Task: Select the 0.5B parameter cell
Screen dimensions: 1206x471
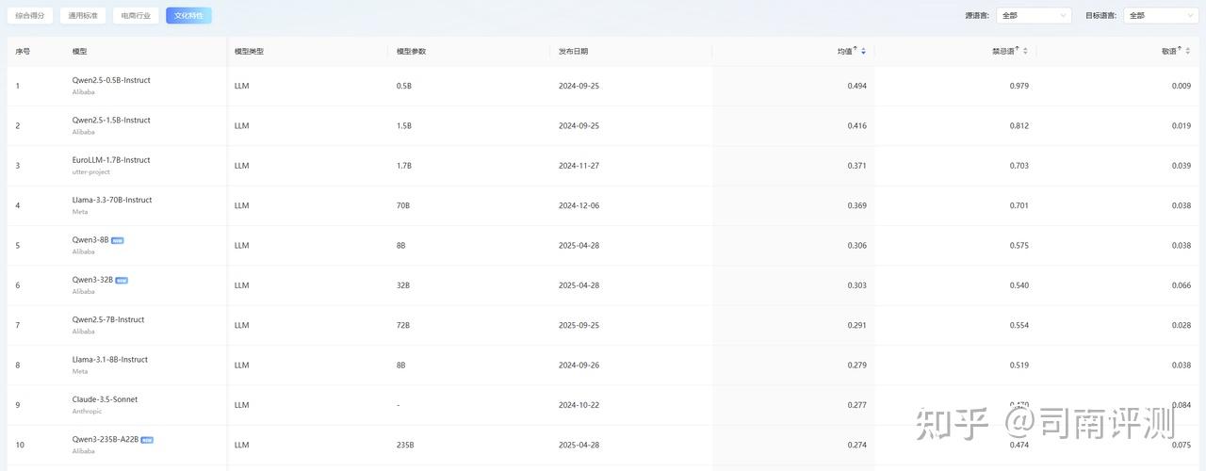Action: (x=403, y=86)
